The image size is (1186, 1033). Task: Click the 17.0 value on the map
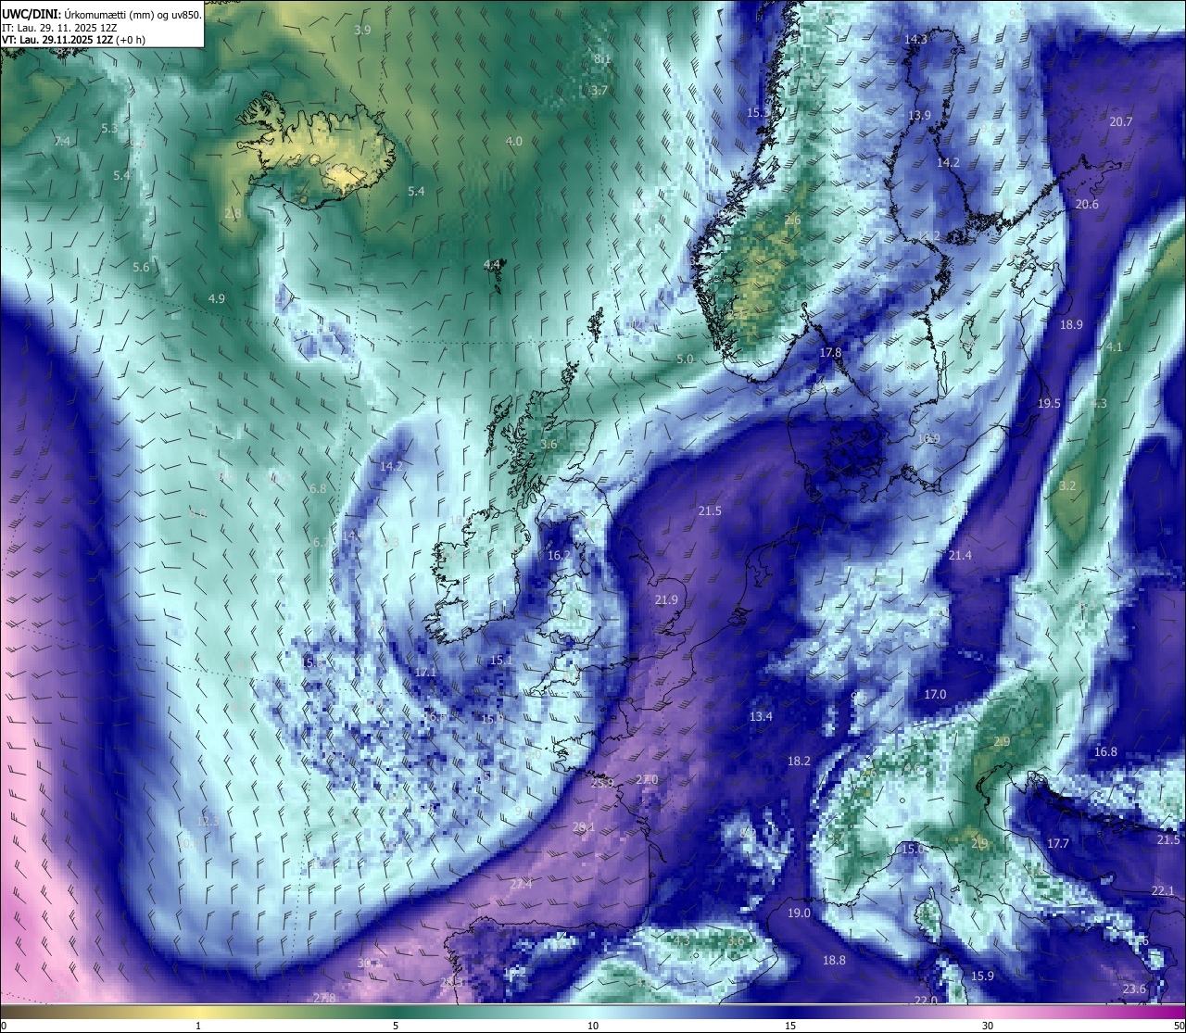tap(935, 694)
